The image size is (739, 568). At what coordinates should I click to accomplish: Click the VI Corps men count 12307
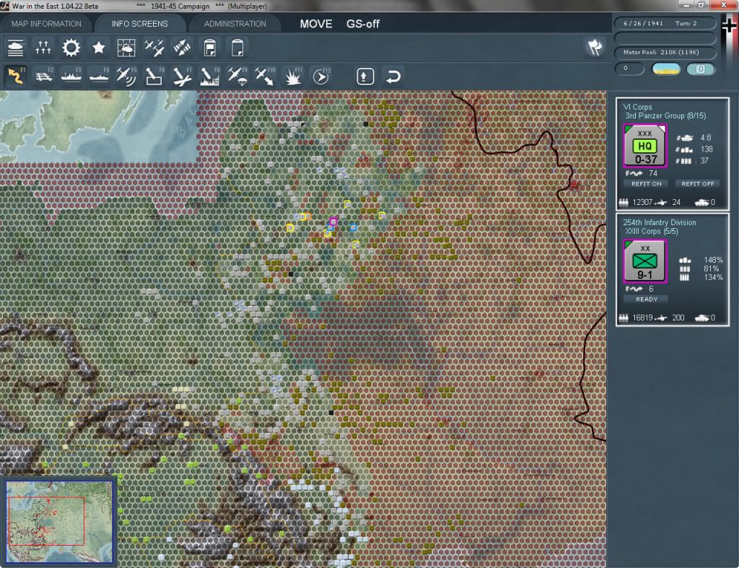tap(642, 202)
